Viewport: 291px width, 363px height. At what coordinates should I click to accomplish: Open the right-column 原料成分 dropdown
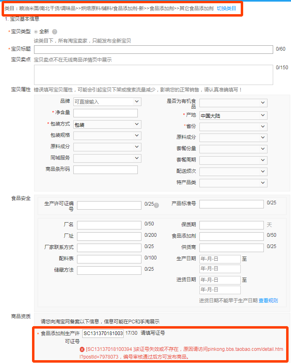[233, 138]
